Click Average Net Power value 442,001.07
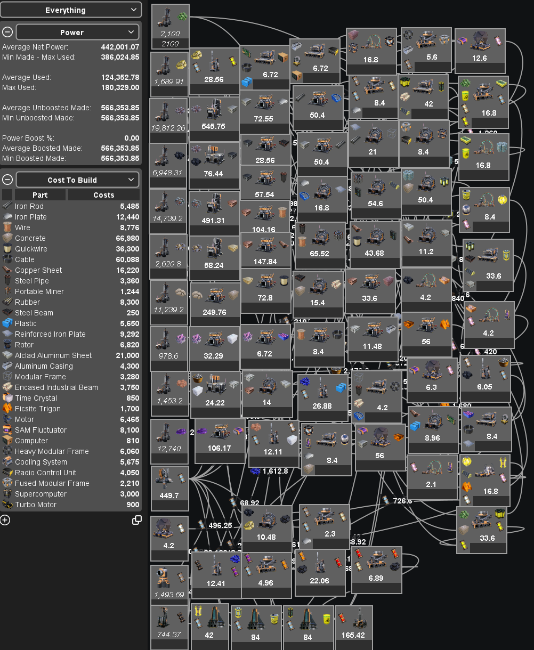Viewport: 534px width, 650px height. tap(120, 47)
